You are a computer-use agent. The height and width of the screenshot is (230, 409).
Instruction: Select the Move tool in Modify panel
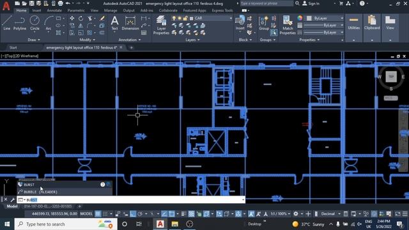pyautogui.click(x=72, y=19)
